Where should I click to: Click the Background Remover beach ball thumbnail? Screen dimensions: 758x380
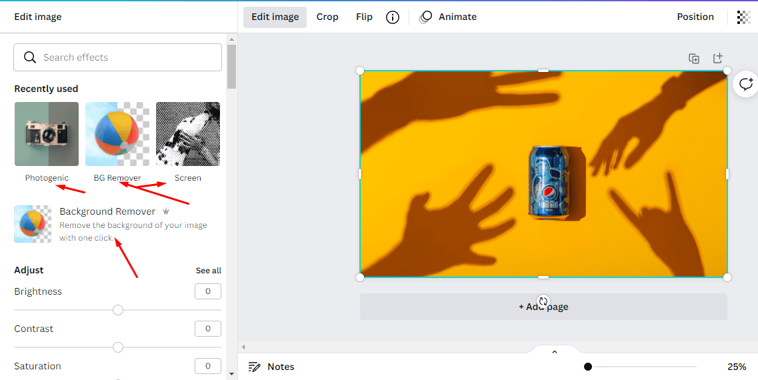tap(33, 224)
